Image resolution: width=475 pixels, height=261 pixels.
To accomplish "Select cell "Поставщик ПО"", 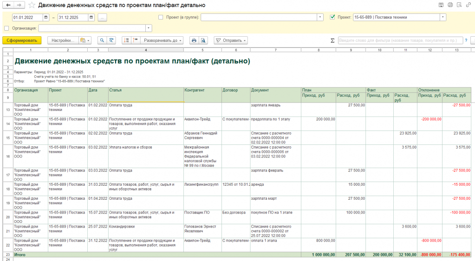I will click(x=202, y=217).
